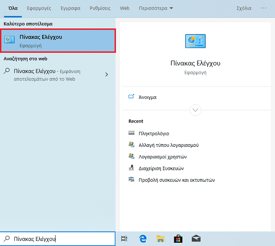Click the printer icon beside Προβολή συσκευών και εκτυπωτών
275x246 pixels.
tap(132, 179)
